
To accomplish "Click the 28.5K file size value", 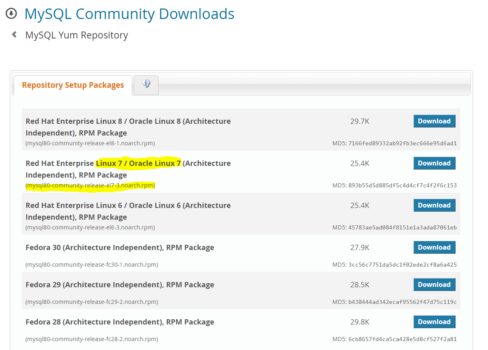I will coord(360,284).
